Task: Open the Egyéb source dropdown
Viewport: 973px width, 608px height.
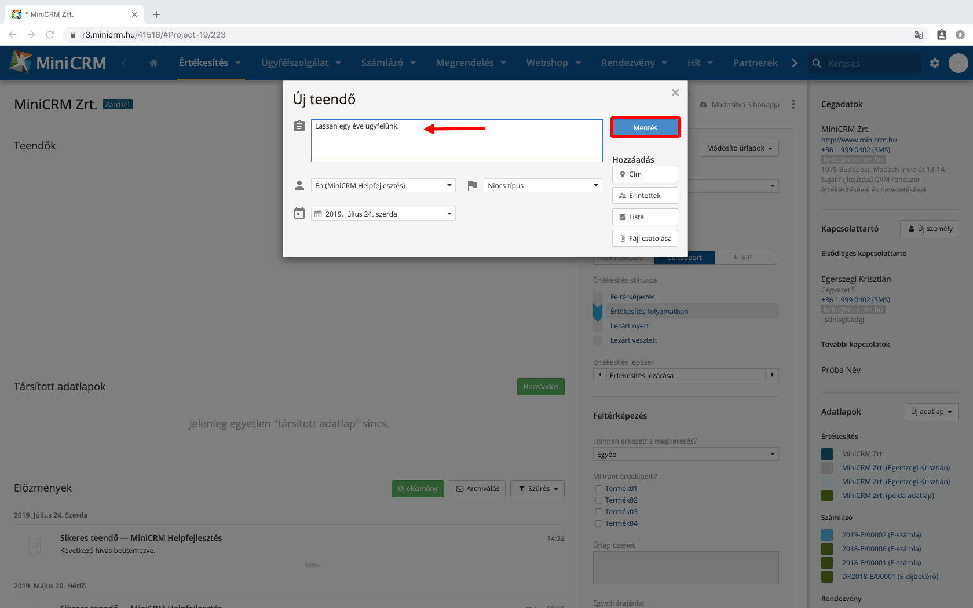Action: (686, 455)
